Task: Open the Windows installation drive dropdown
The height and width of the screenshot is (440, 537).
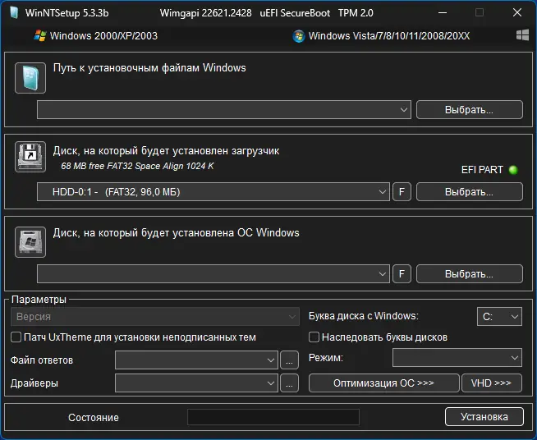Action: pos(213,274)
